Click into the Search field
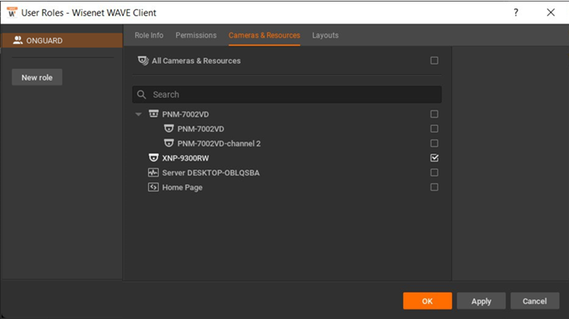 (x=286, y=95)
